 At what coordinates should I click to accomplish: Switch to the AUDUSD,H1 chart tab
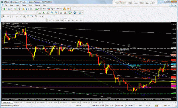tap(41, 102)
